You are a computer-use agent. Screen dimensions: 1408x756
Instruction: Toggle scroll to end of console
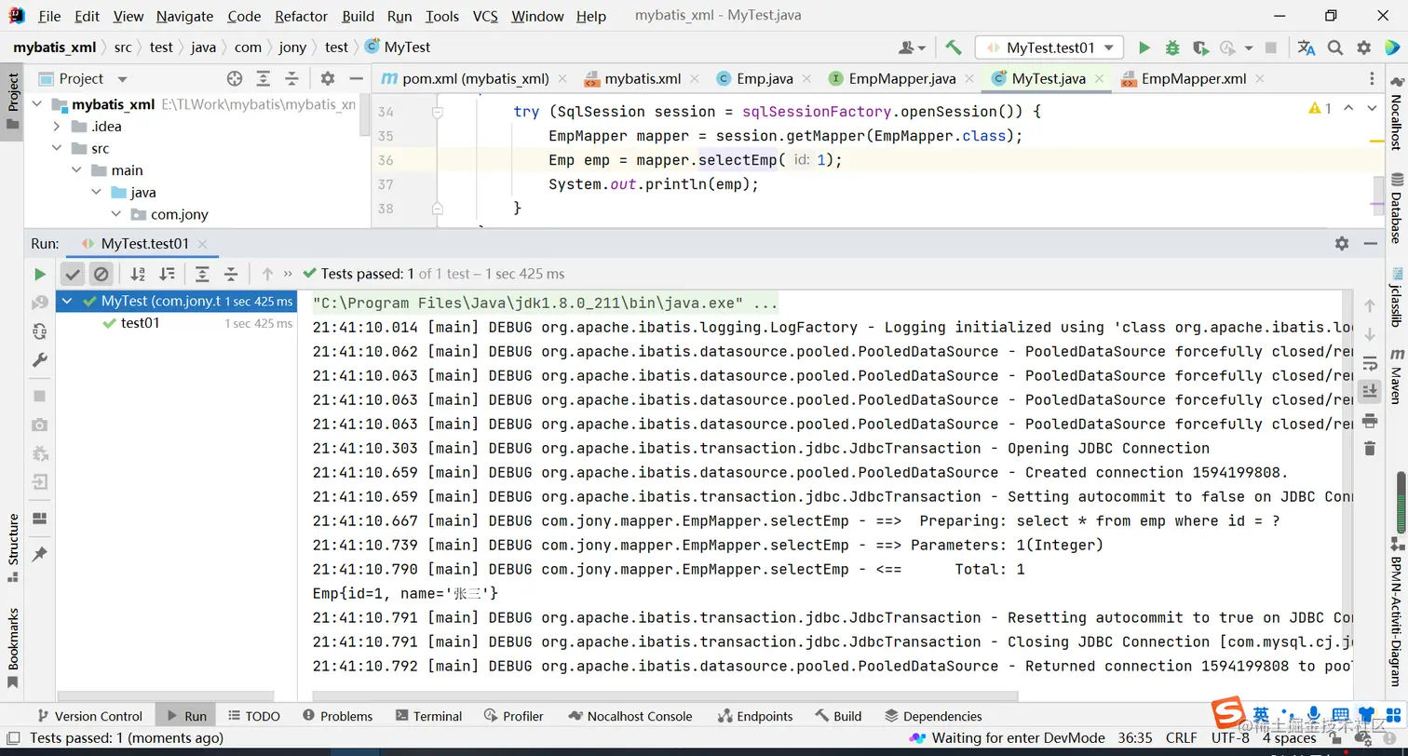(1369, 391)
